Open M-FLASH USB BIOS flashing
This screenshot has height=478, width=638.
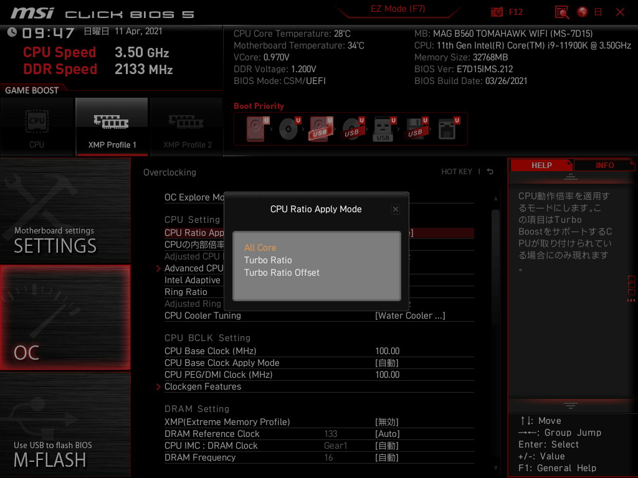(65, 424)
